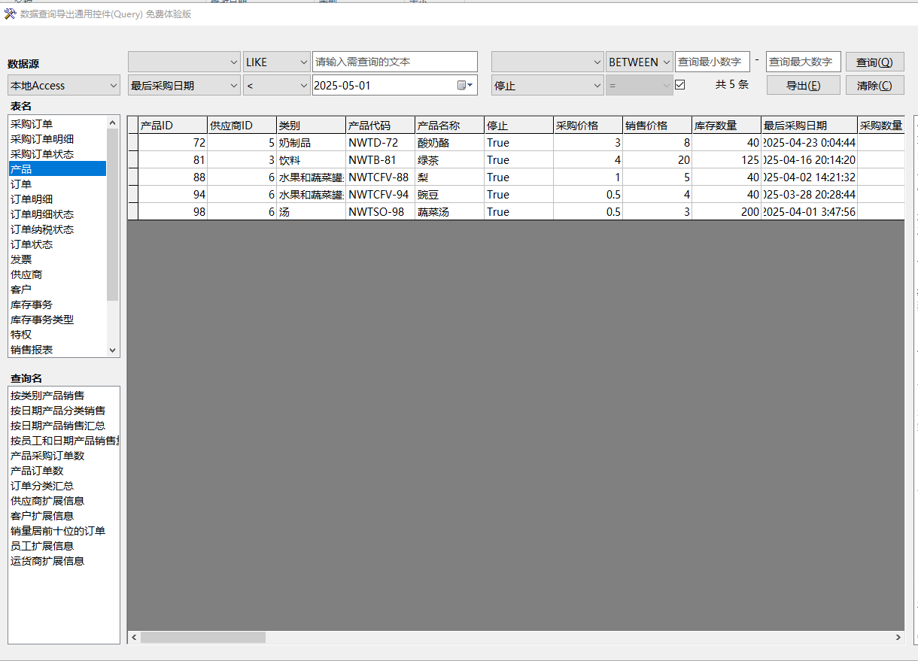
Task: Open the 最后采购日期 field dropdown
Action: (x=184, y=85)
